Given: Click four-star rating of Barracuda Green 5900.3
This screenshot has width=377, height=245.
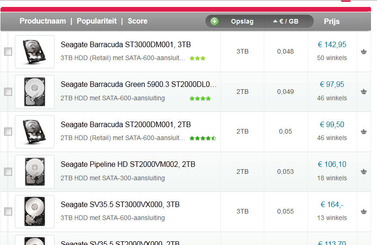Looking at the screenshot, I should tap(200, 98).
